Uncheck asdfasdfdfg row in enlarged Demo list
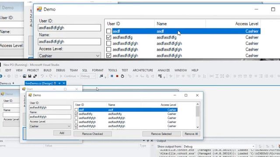 click(108, 37)
